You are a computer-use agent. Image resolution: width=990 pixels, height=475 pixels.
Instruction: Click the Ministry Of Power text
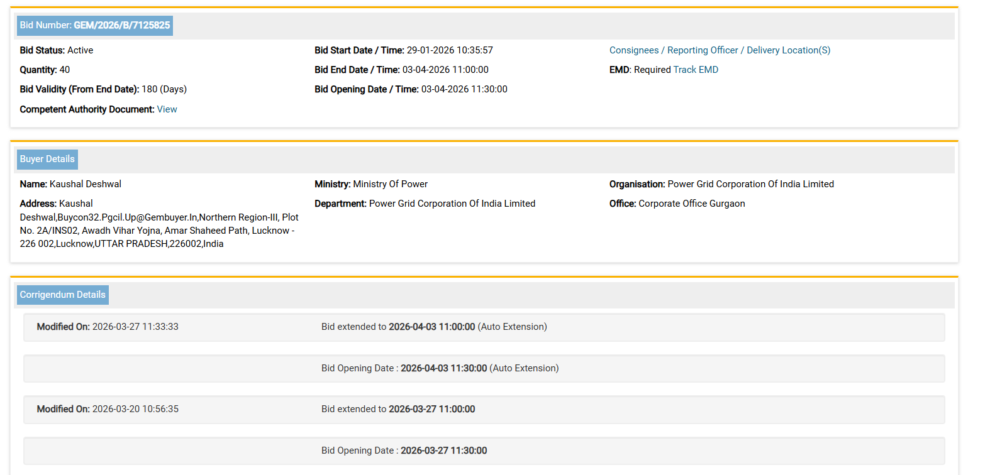click(x=390, y=184)
